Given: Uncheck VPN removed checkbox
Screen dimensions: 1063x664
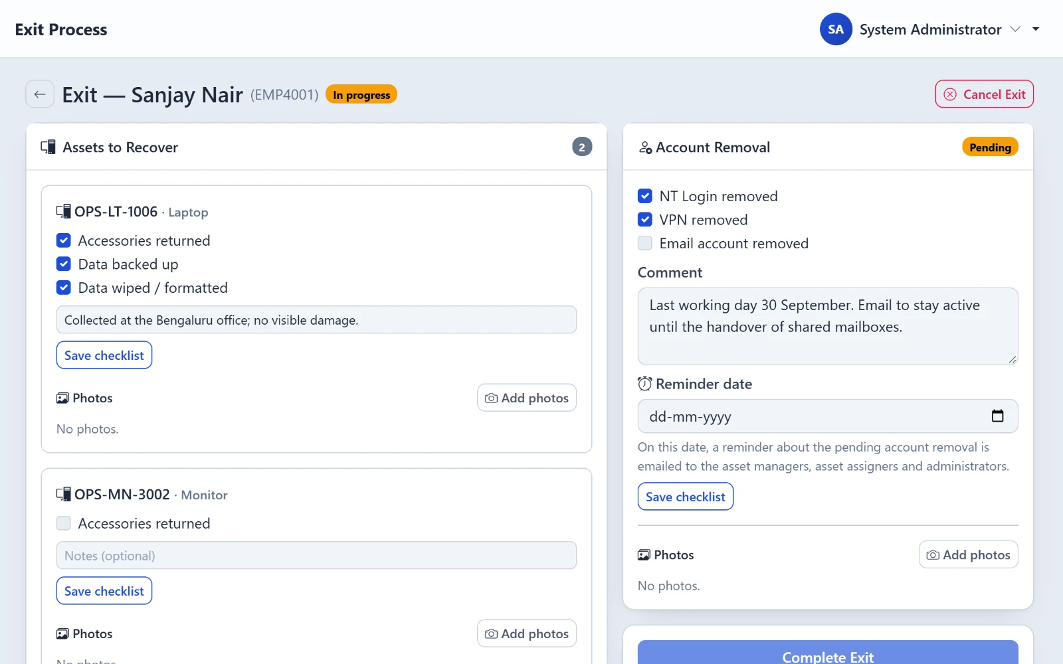Looking at the screenshot, I should [x=645, y=220].
